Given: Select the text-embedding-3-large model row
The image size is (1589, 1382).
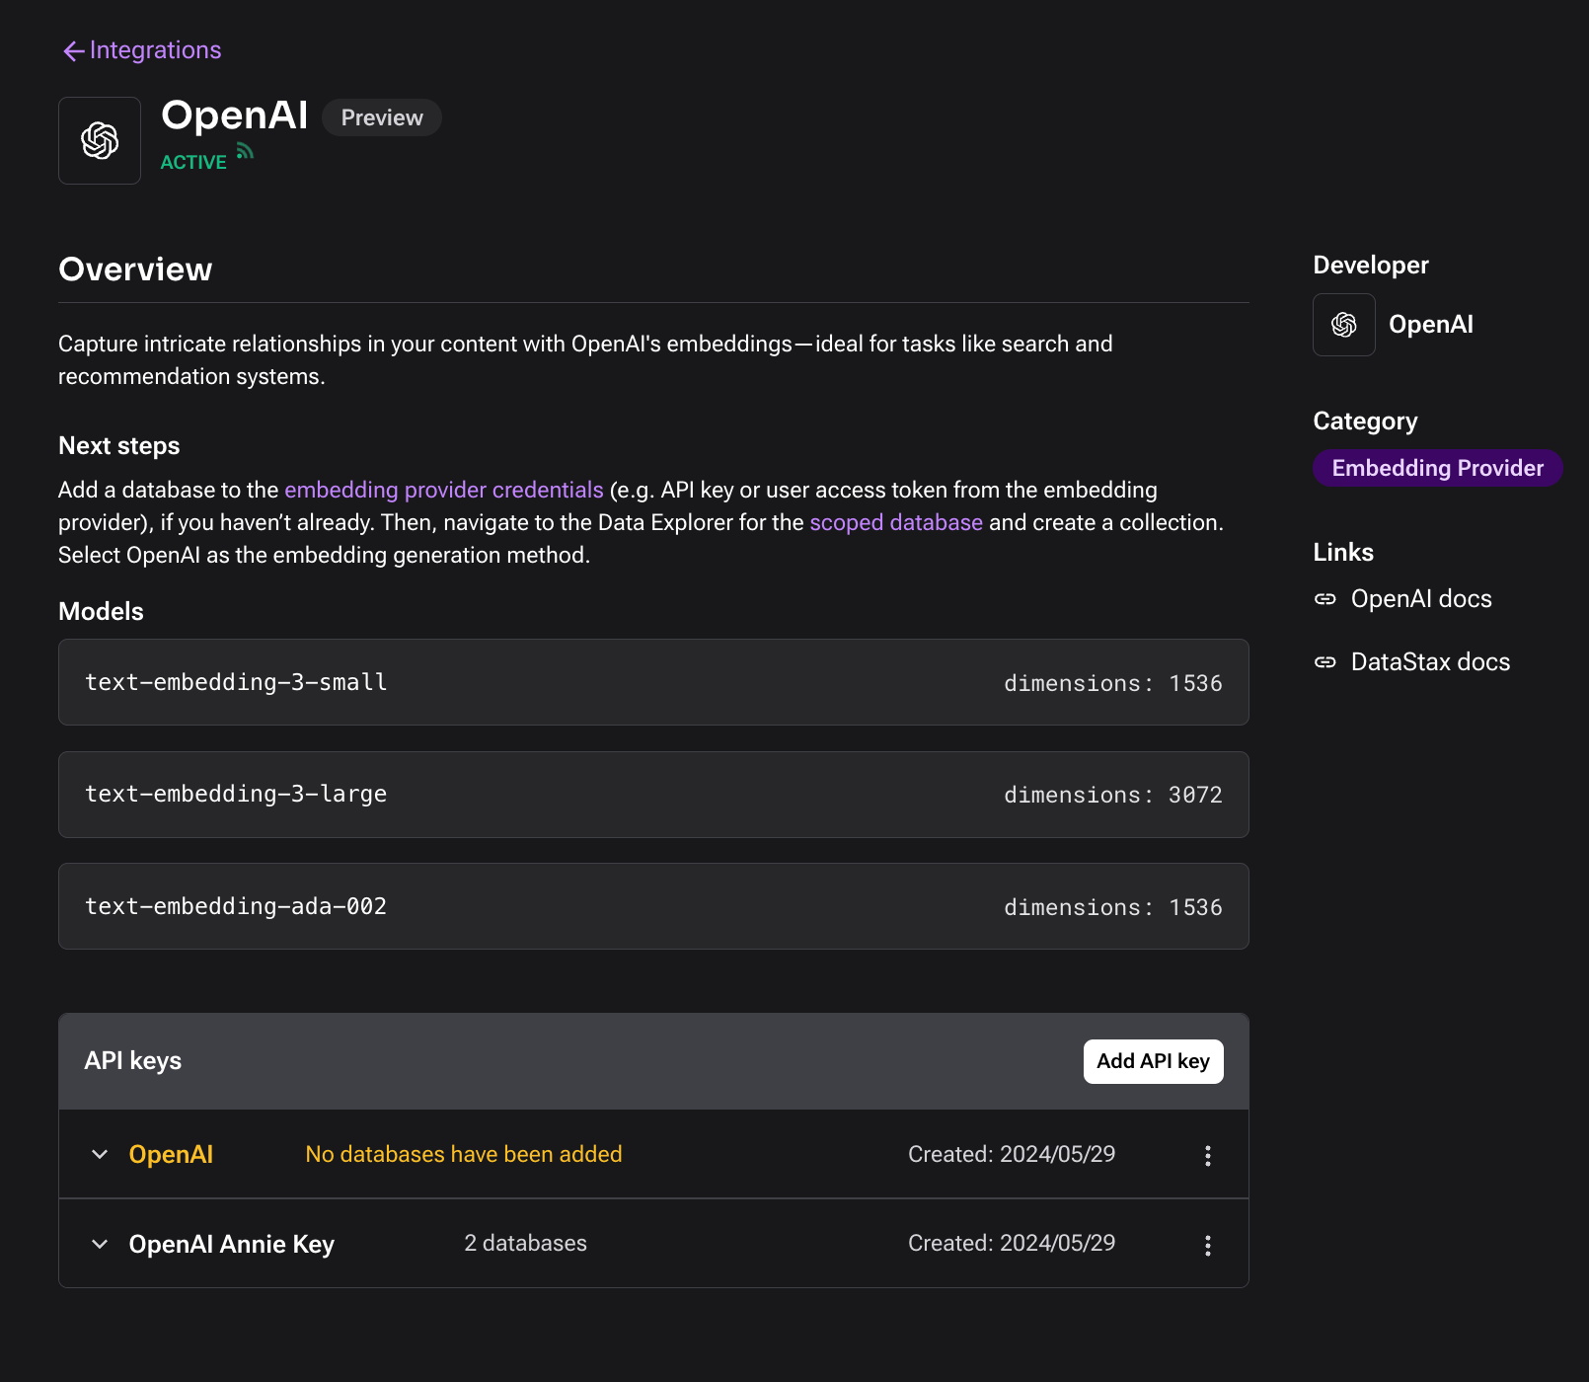Looking at the screenshot, I should coord(652,795).
